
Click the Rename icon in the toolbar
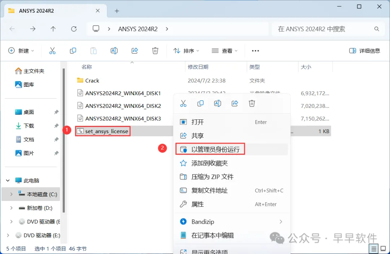coord(114,51)
